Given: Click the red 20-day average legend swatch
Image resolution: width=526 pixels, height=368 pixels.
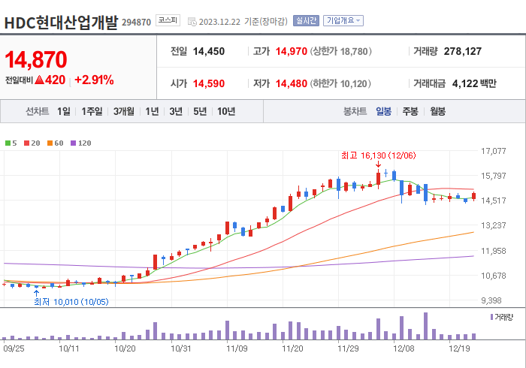Looking at the screenshot, I should (26, 143).
